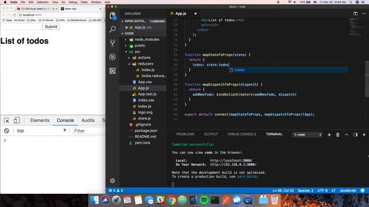This screenshot has width=369, height=207.
Task: Click the console Filter input field
Action: [89, 131]
